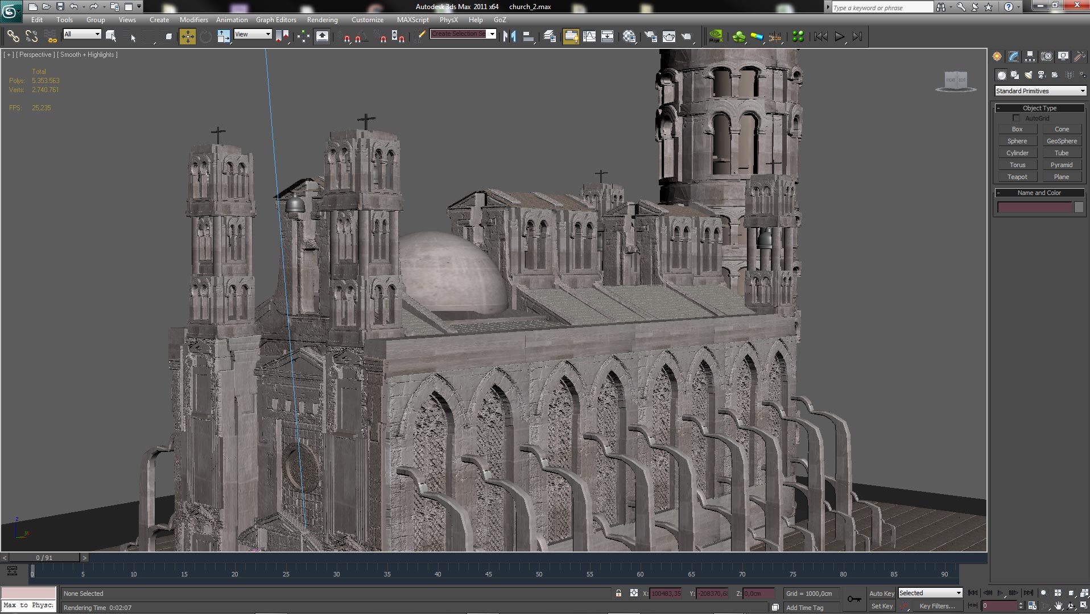The width and height of the screenshot is (1090, 614).
Task: Activate the Select and Scale tool
Action: pyautogui.click(x=224, y=36)
